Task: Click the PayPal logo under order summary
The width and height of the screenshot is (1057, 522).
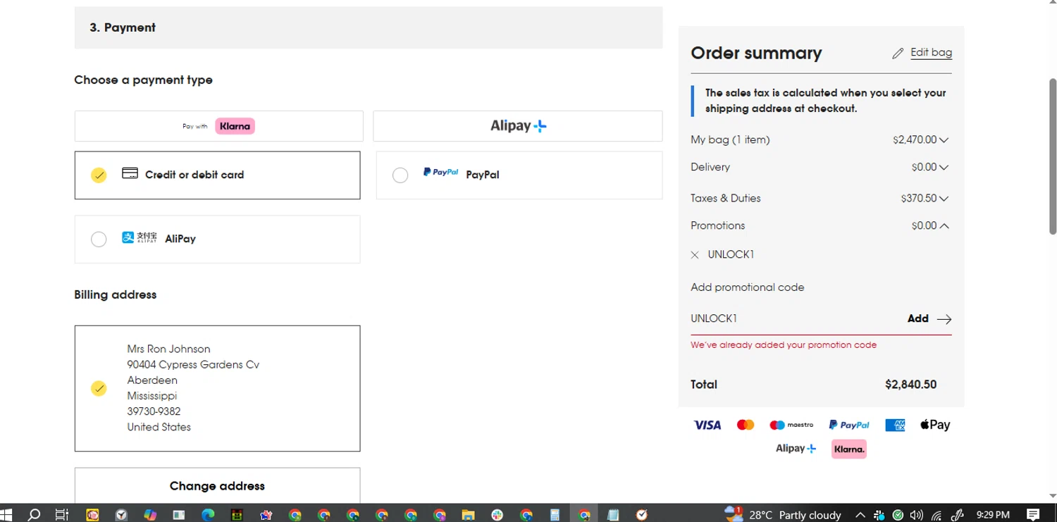Action: [849, 425]
